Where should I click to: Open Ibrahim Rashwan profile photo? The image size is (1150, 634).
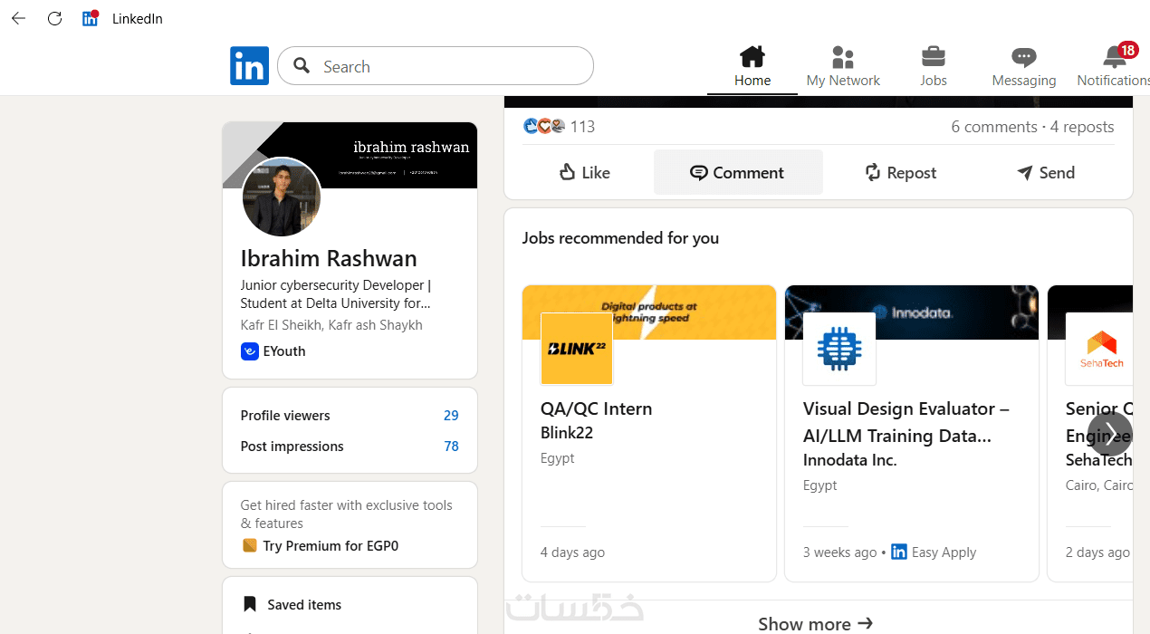coord(282,197)
